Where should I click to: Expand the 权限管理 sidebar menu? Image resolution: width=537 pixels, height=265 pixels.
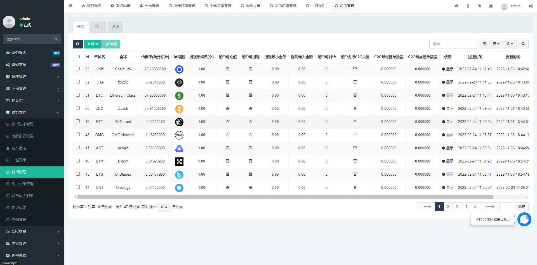pyautogui.click(x=32, y=76)
